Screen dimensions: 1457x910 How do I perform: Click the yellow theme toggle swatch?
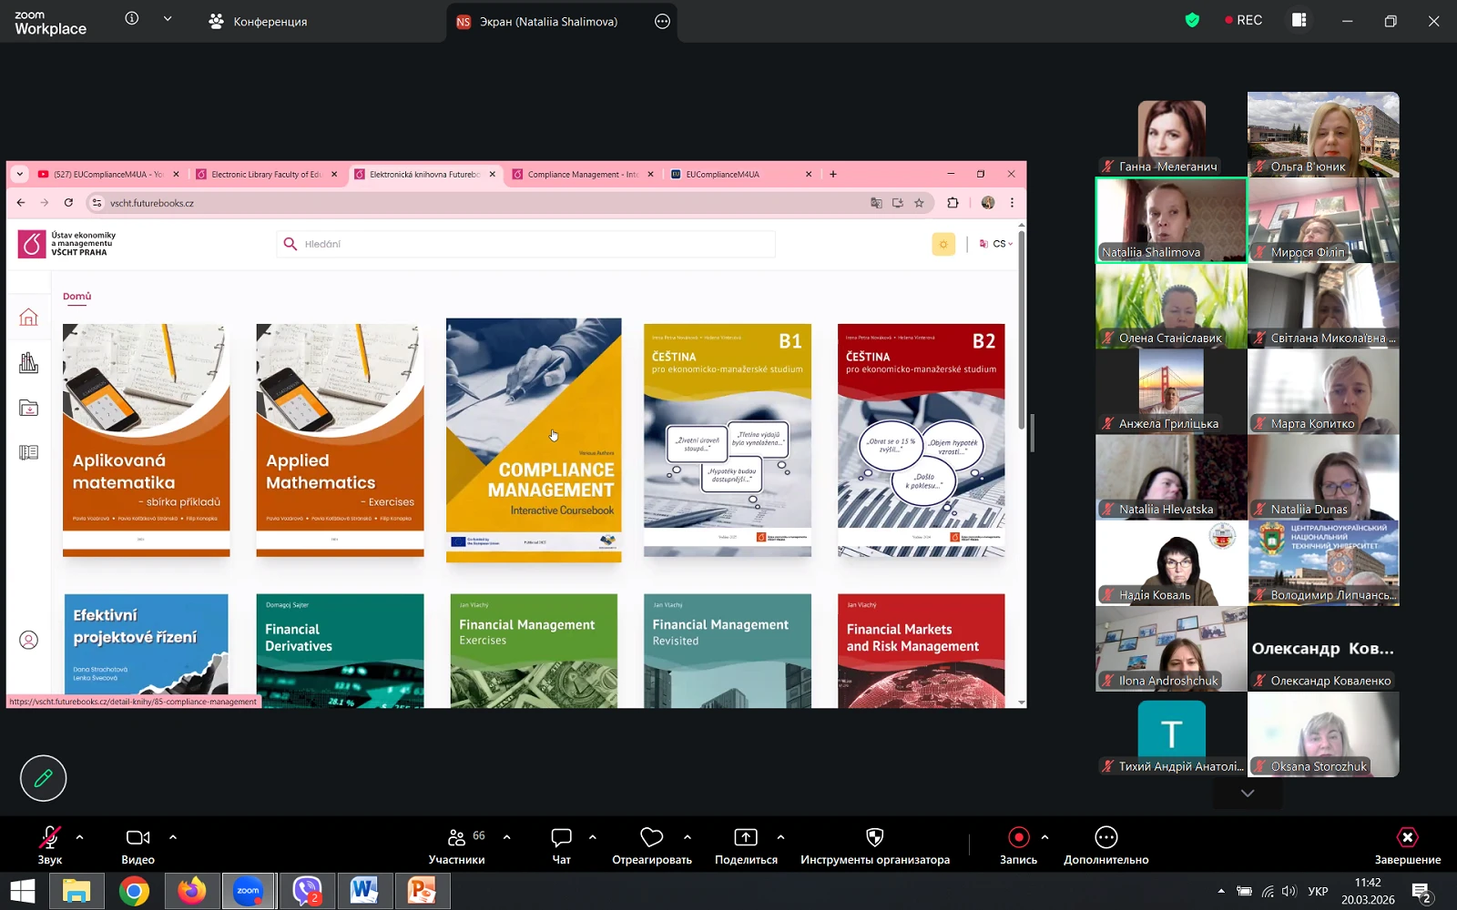[x=943, y=244]
